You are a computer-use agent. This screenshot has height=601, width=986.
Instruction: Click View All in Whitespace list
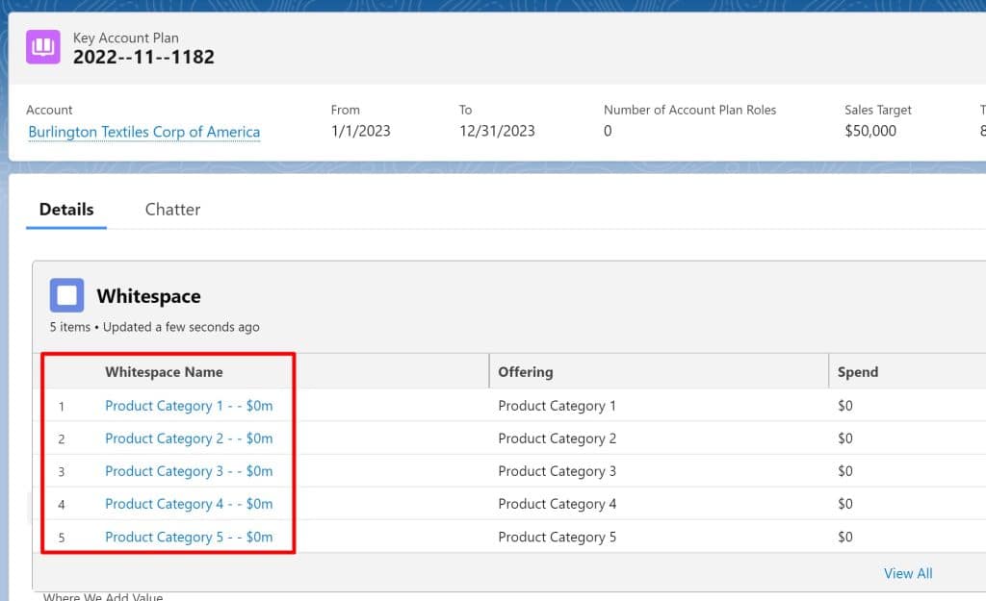point(907,573)
